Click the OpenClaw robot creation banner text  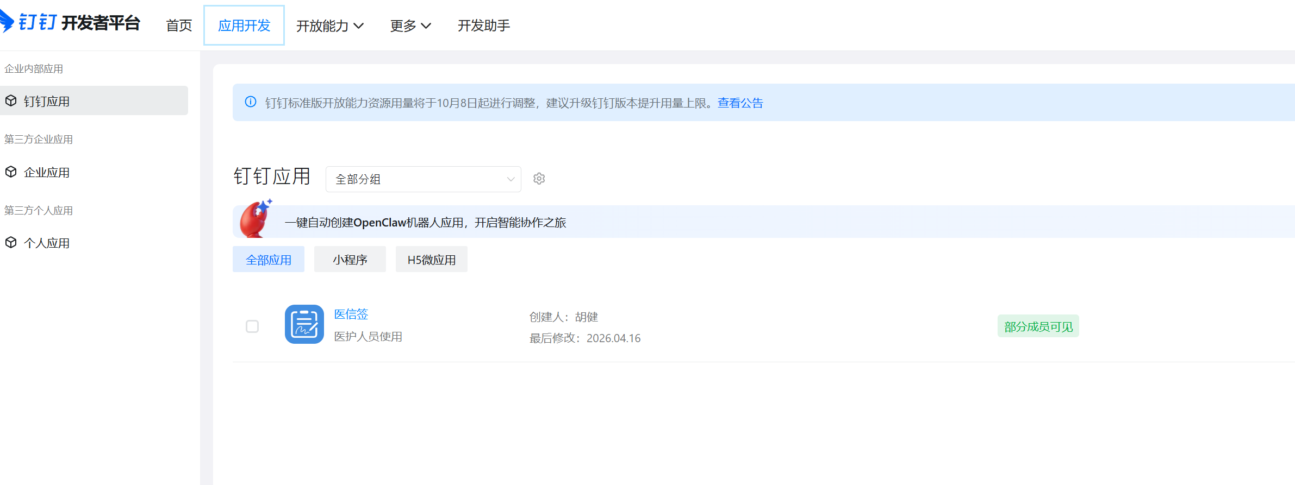click(426, 222)
